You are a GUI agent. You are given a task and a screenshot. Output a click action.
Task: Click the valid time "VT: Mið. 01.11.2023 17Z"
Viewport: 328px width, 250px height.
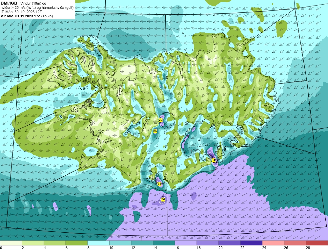[x=20, y=16]
